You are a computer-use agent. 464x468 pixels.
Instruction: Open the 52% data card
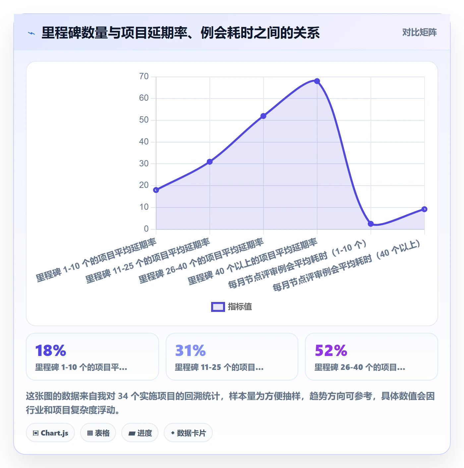click(372, 357)
